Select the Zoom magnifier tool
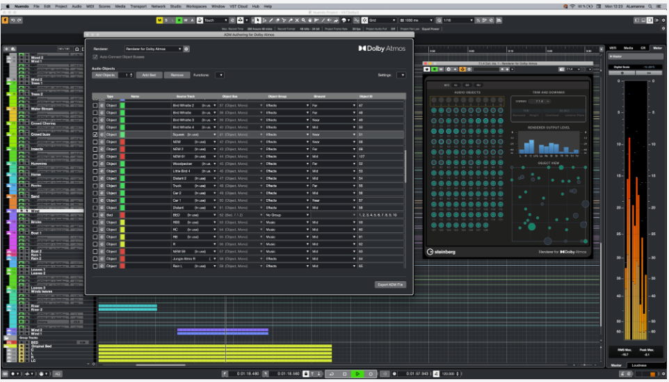Screen dimensions: 669x382 tap(303, 20)
